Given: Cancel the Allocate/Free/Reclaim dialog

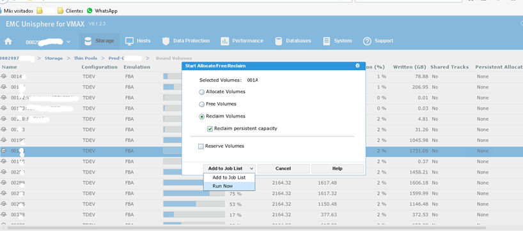Looking at the screenshot, I should (283, 168).
